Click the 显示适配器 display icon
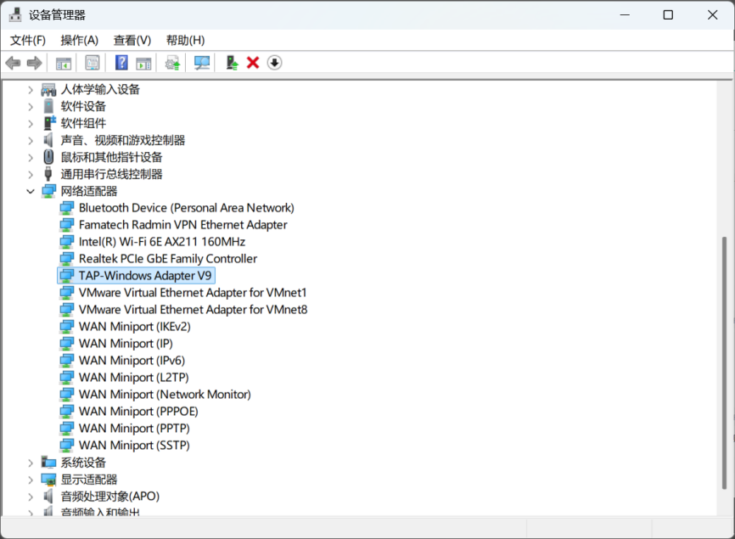The height and width of the screenshot is (539, 735). [x=48, y=480]
